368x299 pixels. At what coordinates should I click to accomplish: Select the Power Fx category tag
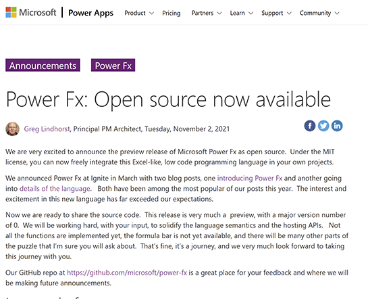coord(113,65)
